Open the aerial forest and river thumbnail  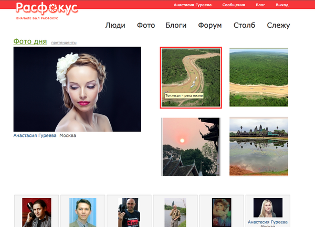[259, 78]
